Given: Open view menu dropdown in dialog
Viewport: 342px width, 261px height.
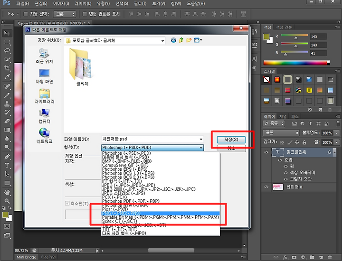Looking at the screenshot, I should point(198,40).
